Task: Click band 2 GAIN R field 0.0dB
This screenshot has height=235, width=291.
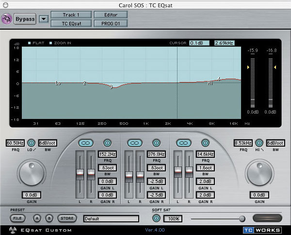Action: pos(107,195)
